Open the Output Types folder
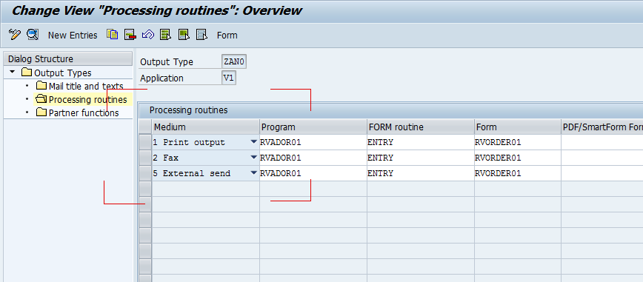 [x=56, y=73]
